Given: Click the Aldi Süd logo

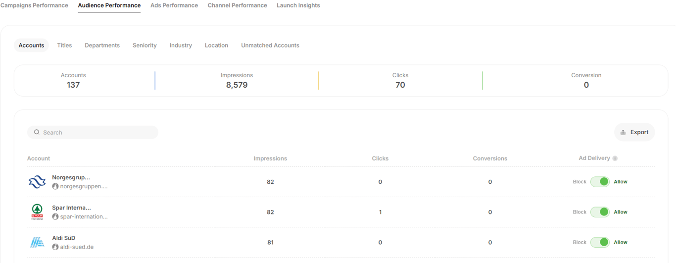Looking at the screenshot, I should [37, 242].
